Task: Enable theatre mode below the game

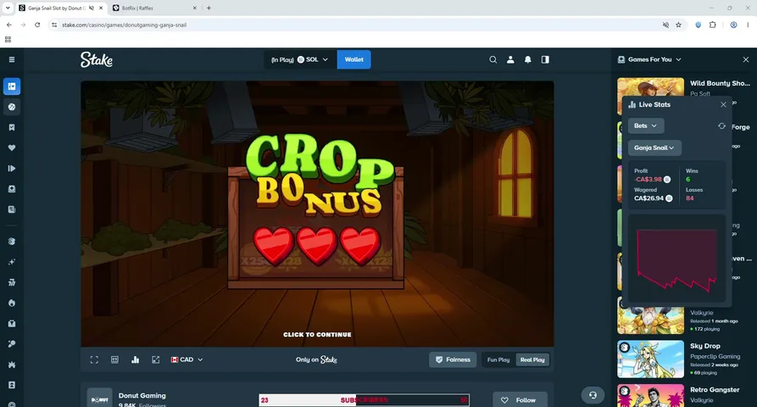Action: (x=114, y=360)
